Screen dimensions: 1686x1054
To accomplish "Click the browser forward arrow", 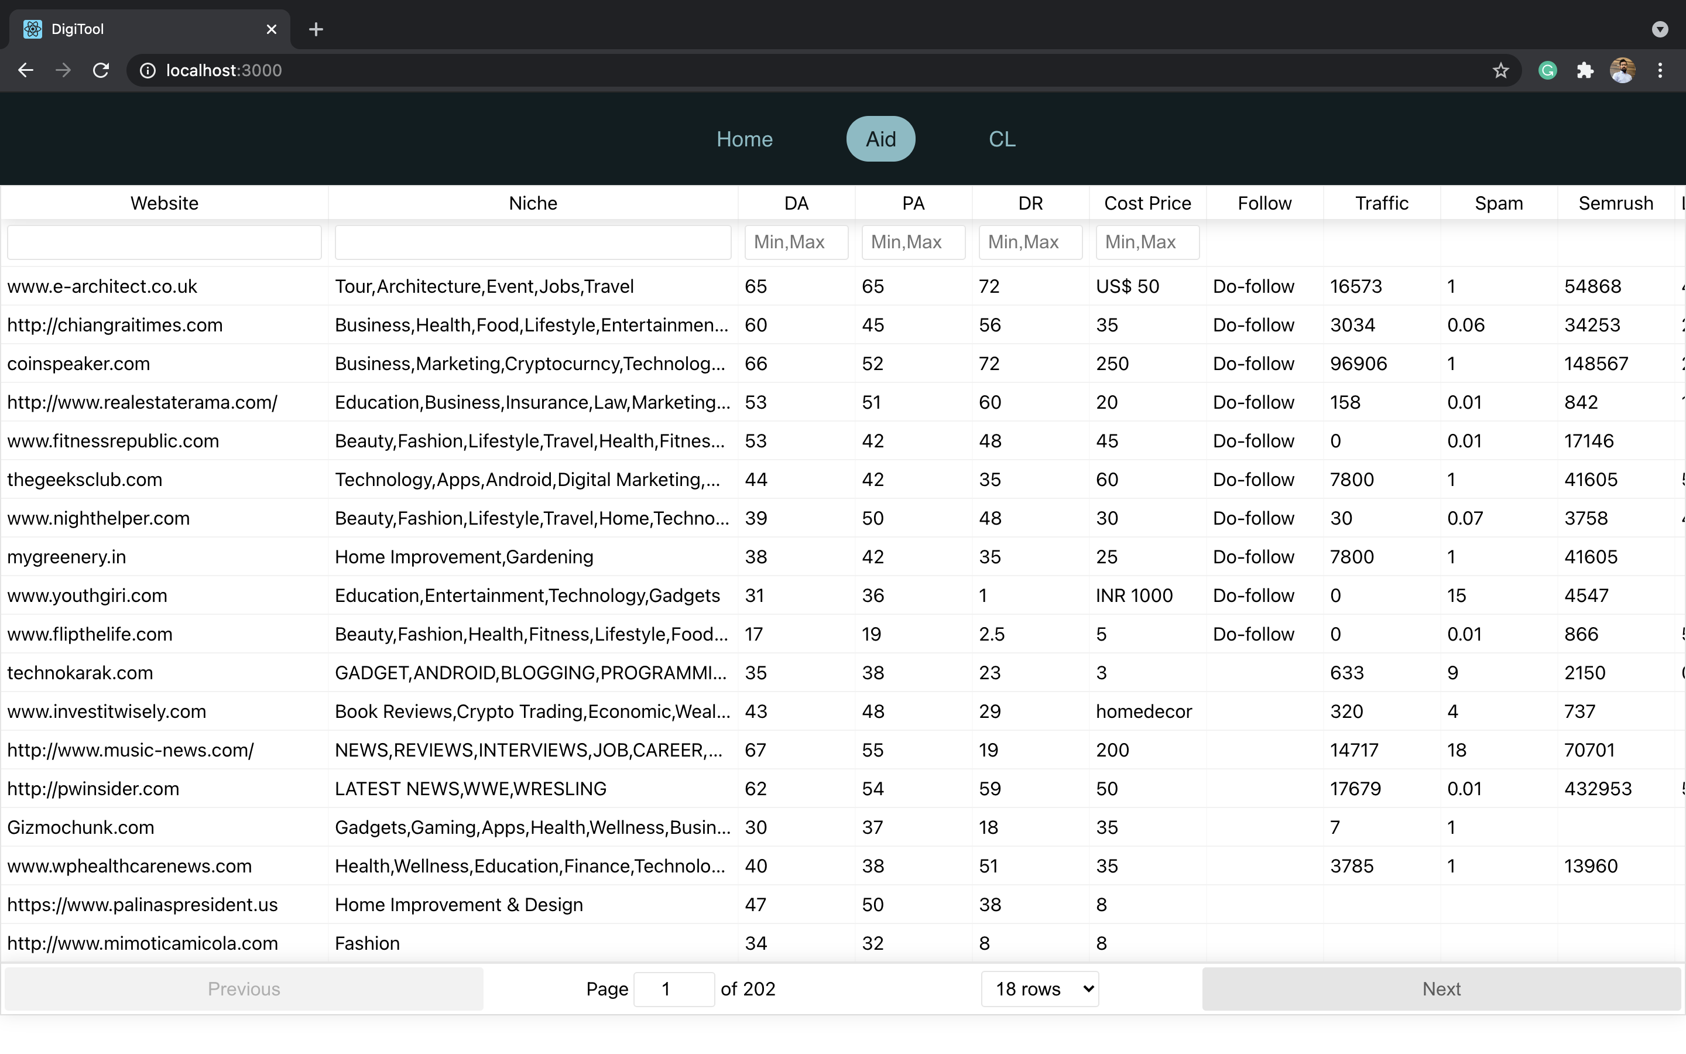I will point(63,70).
